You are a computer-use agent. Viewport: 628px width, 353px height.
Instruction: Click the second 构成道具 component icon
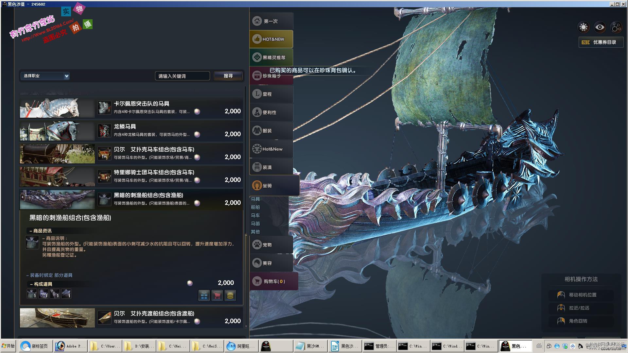tap(43, 294)
